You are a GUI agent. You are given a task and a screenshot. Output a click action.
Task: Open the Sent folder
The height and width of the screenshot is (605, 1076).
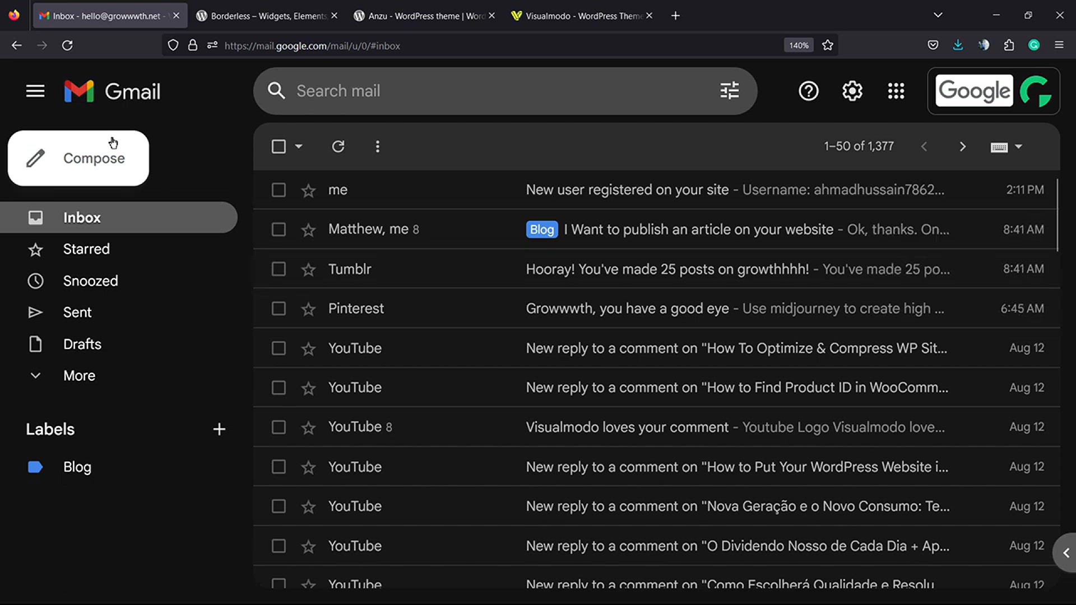(x=119, y=312)
